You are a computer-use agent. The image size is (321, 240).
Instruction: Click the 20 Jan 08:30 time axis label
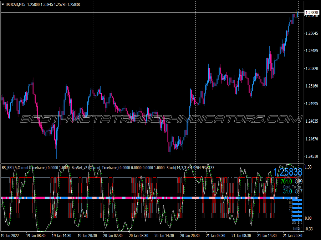click(x=138, y=235)
